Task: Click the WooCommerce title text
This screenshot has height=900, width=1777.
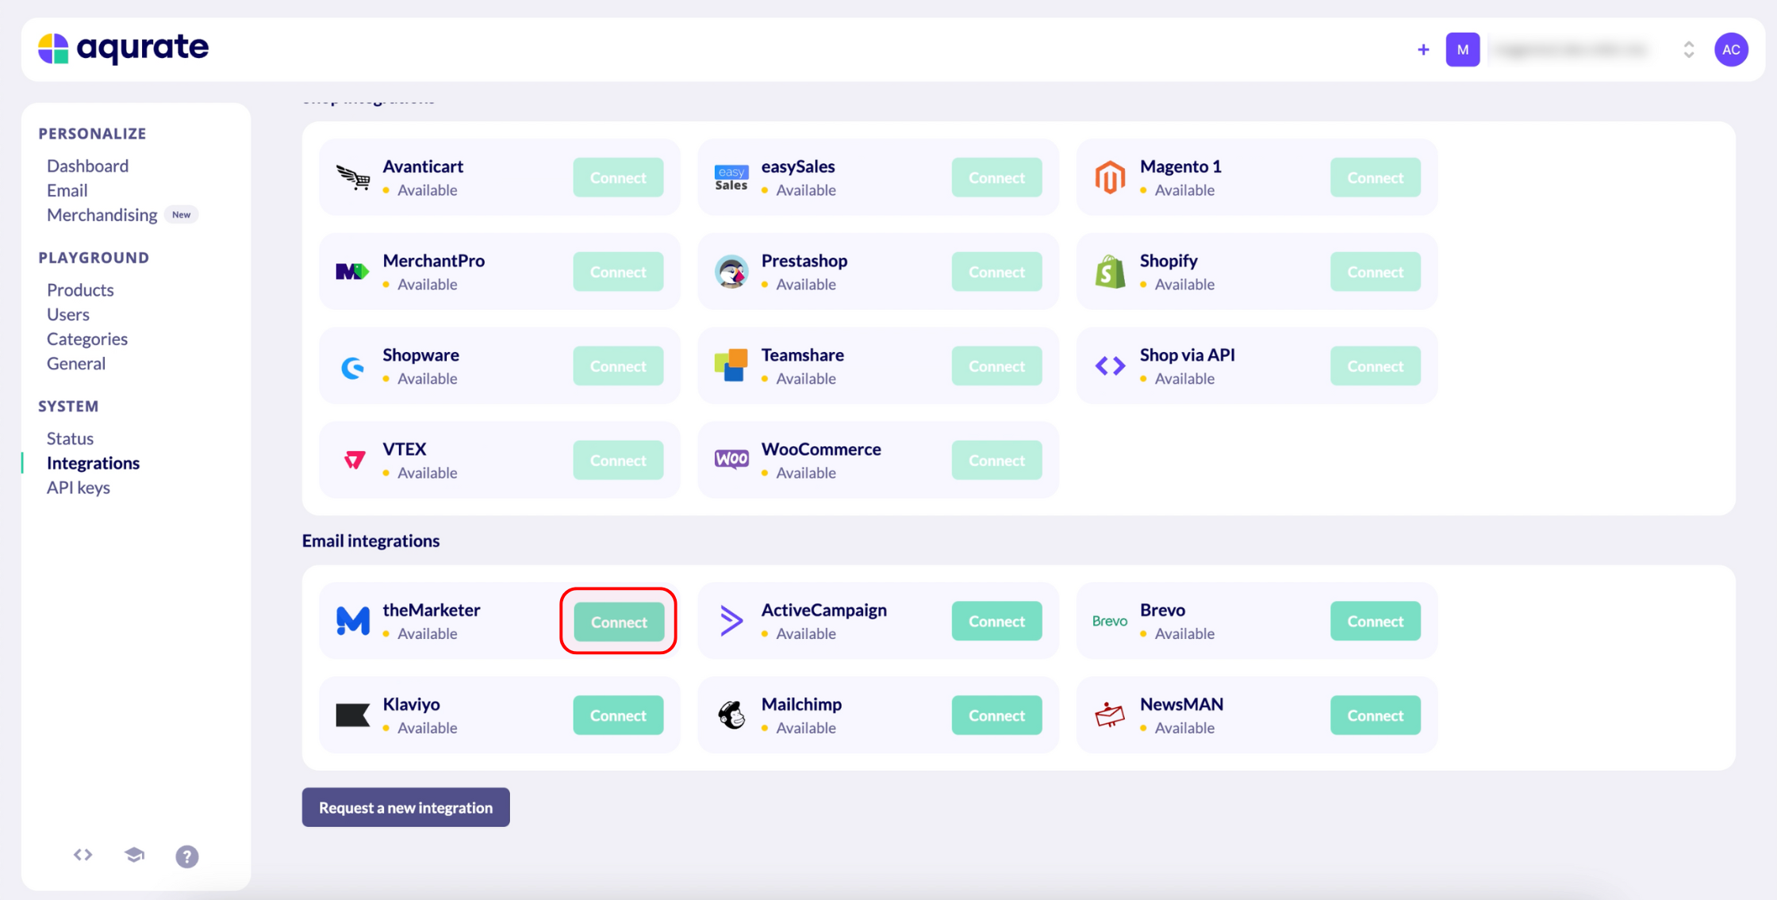Action: coord(821,450)
